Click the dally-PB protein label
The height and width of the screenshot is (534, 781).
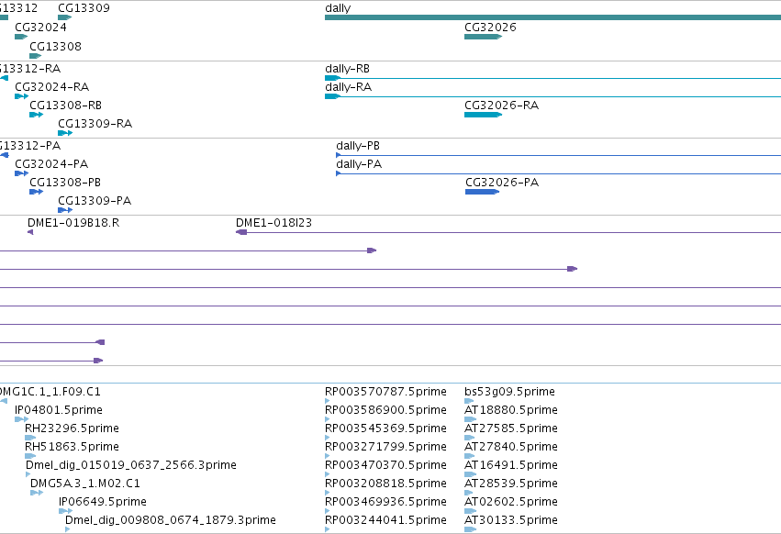(358, 146)
